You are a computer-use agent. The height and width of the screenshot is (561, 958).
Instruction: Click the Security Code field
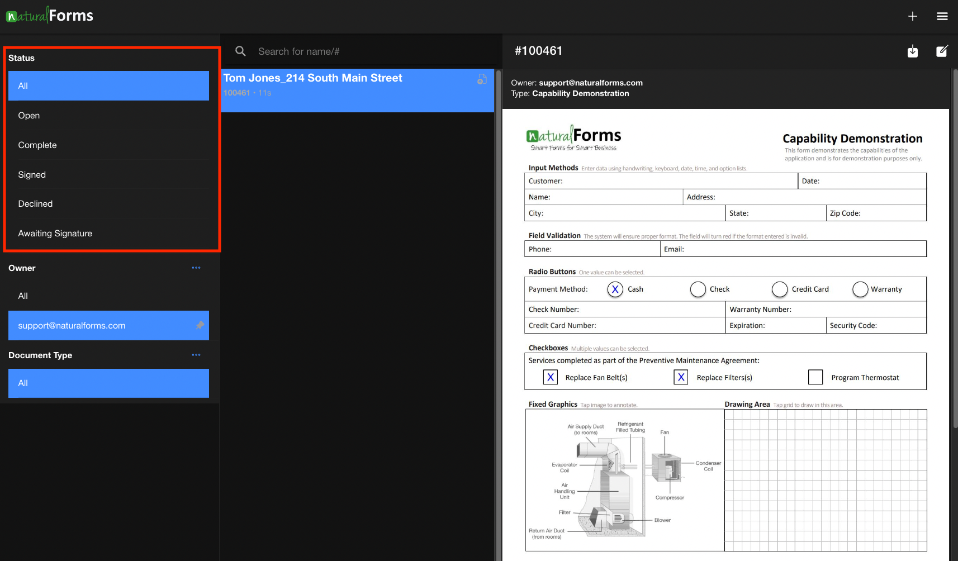point(876,325)
